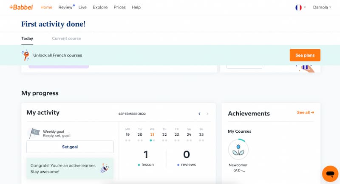
Task: View the Prices page
Action: tap(119, 7)
